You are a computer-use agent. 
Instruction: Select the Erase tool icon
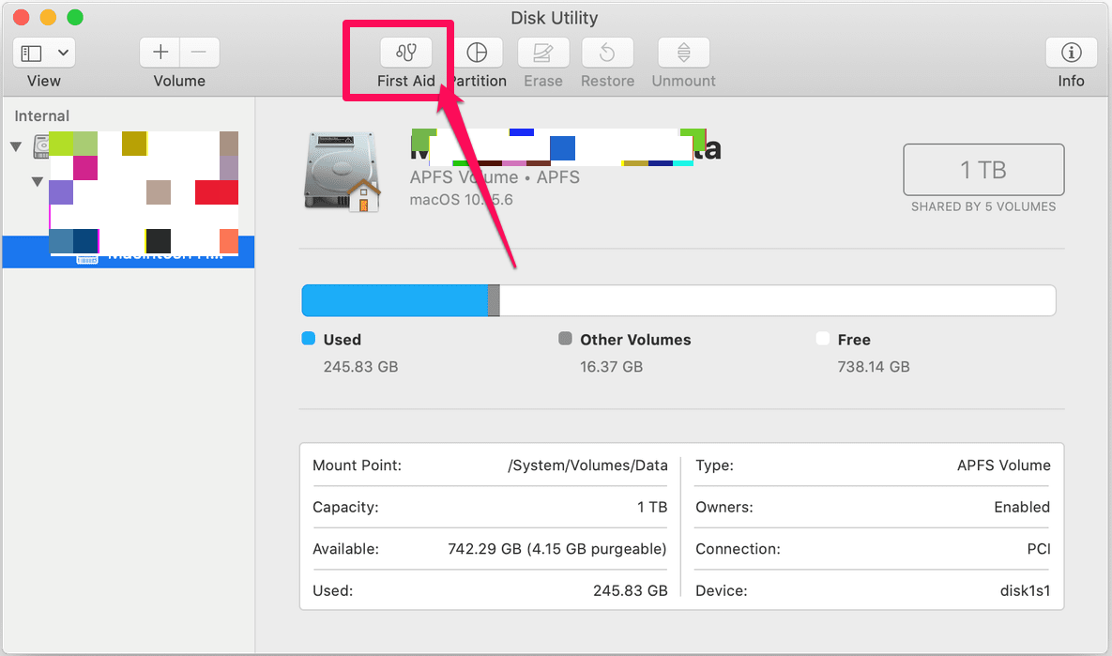542,53
